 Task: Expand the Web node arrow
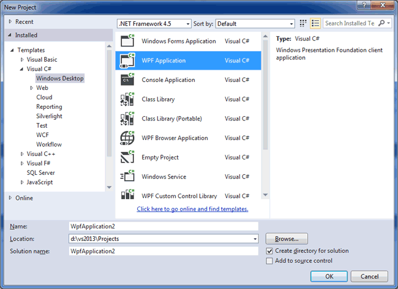tap(31, 88)
